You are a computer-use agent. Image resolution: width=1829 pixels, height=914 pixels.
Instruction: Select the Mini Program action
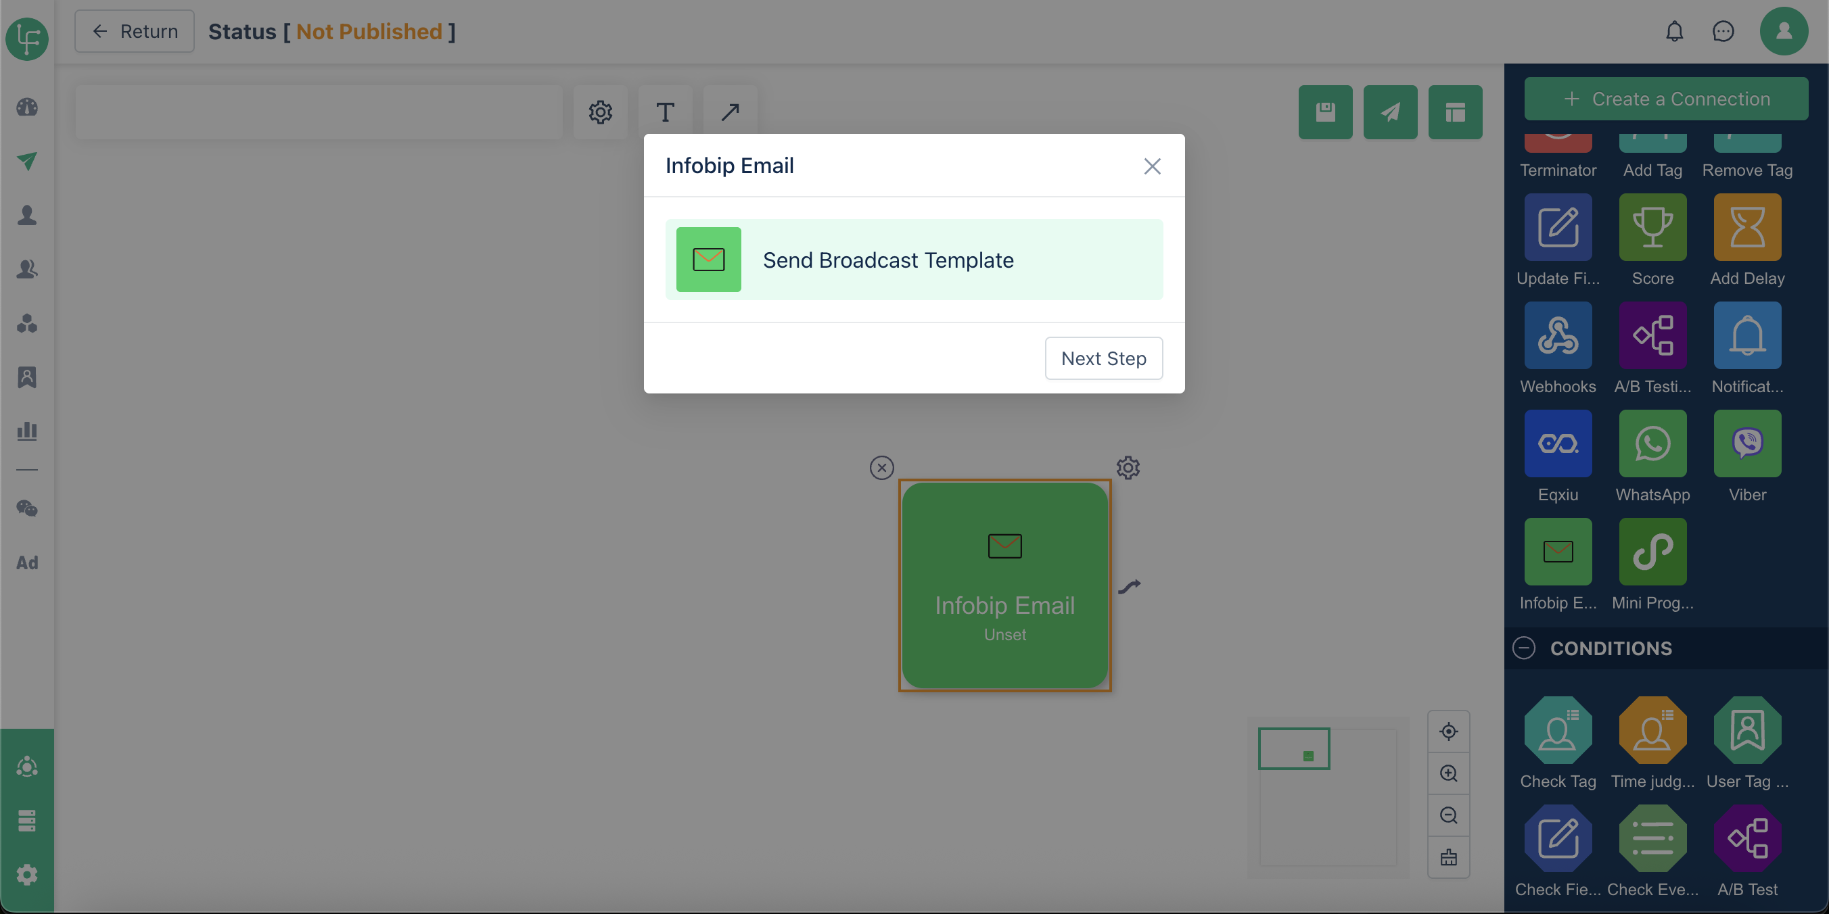(1652, 552)
